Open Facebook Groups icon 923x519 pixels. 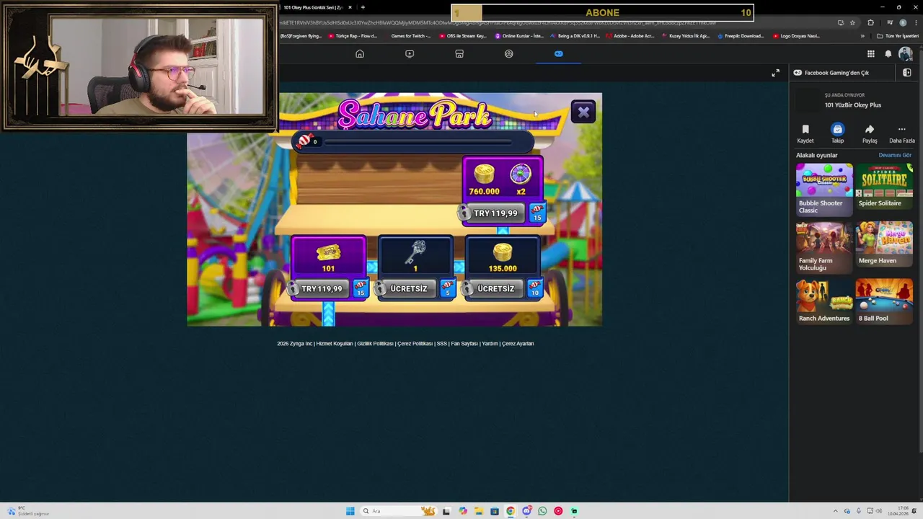click(509, 54)
